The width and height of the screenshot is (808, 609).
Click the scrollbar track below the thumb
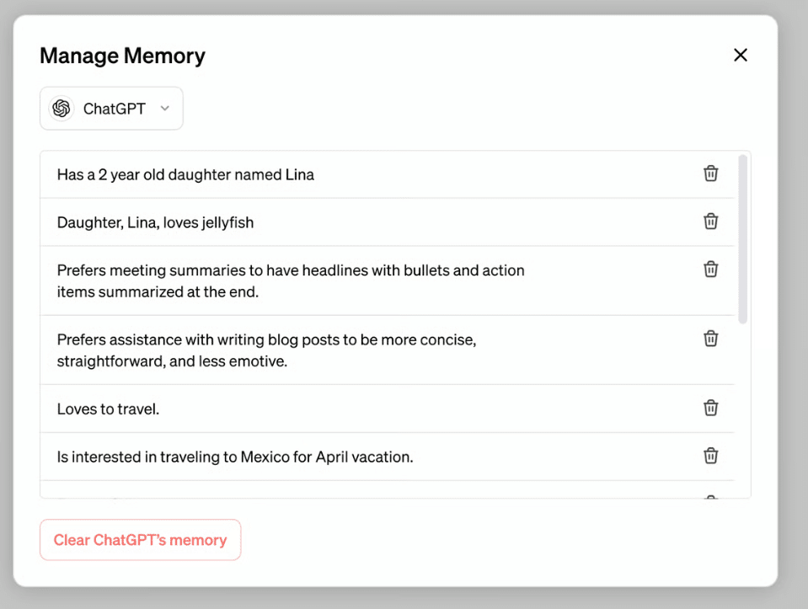pos(742,404)
